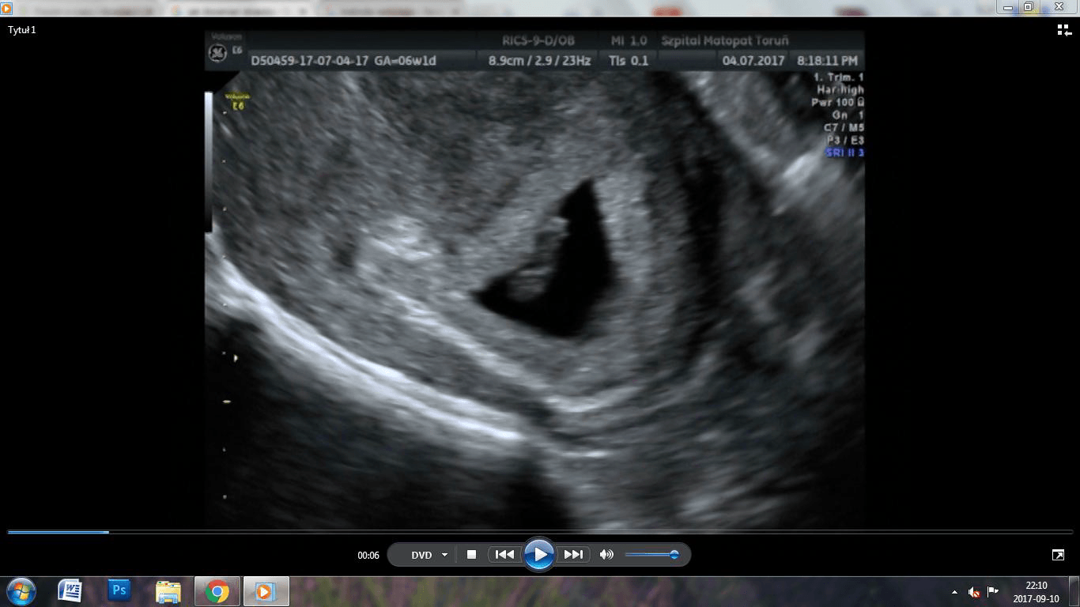The height and width of the screenshot is (607, 1080).
Task: Open the DVD menu button
Action: click(x=421, y=555)
